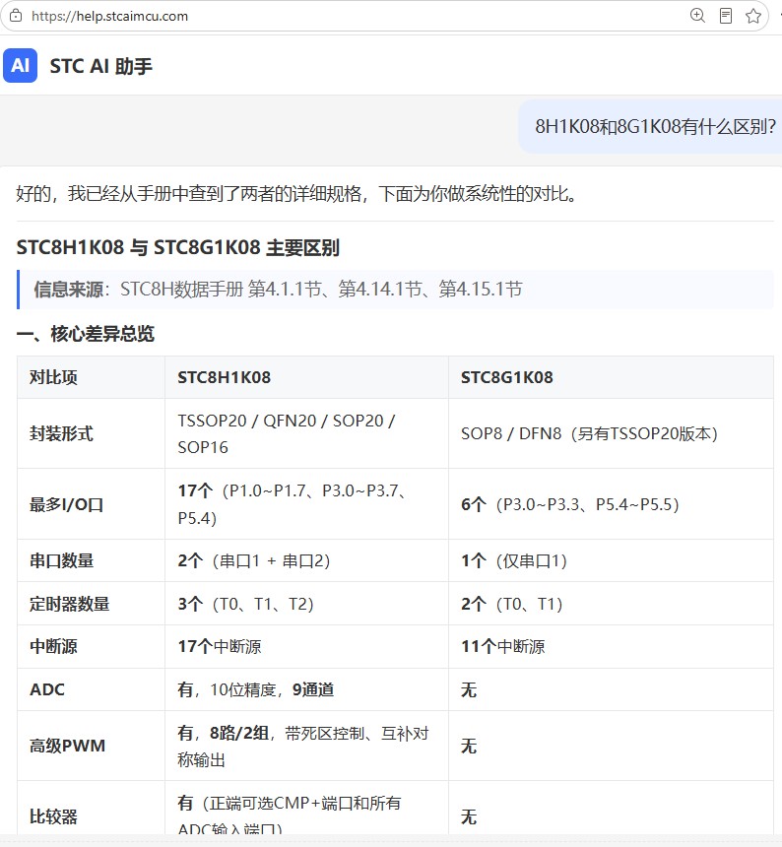This screenshot has height=847, width=782.
Task: Click 无 in the ADC row
Action: click(x=469, y=689)
